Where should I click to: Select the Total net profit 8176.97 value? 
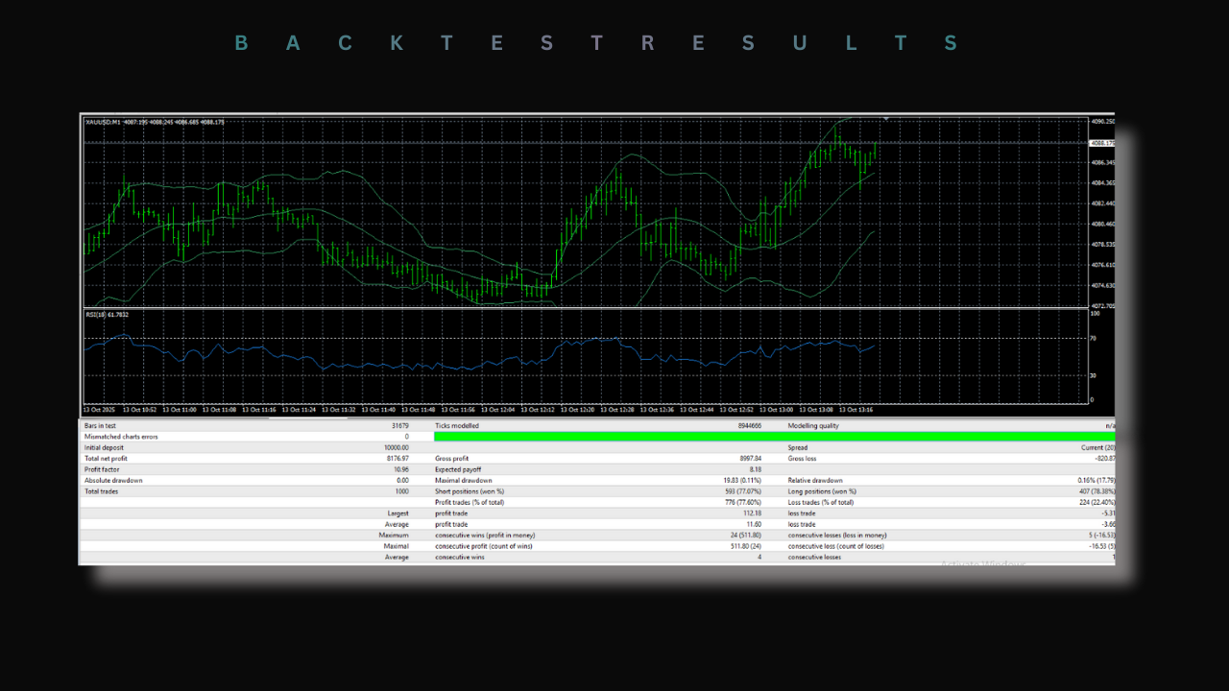coord(398,459)
